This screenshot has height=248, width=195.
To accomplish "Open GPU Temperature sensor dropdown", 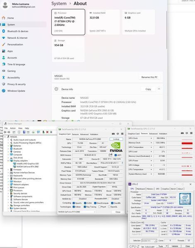I will [151, 147].
